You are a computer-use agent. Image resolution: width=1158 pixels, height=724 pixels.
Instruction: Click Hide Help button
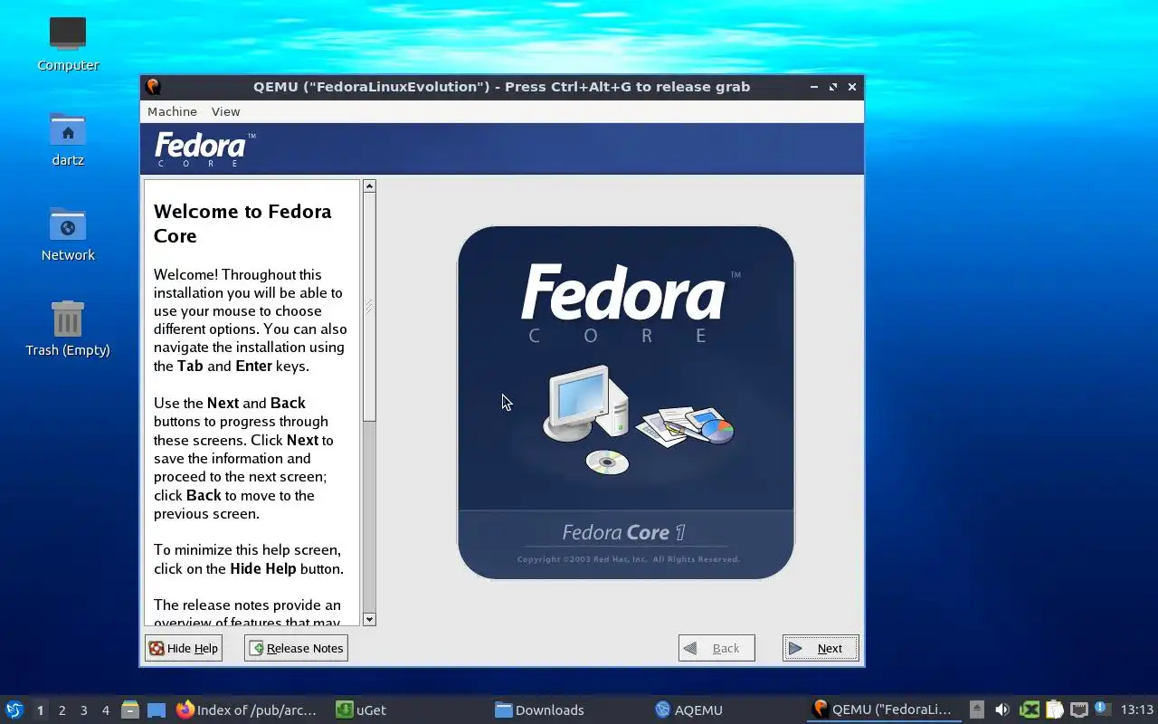(x=184, y=648)
